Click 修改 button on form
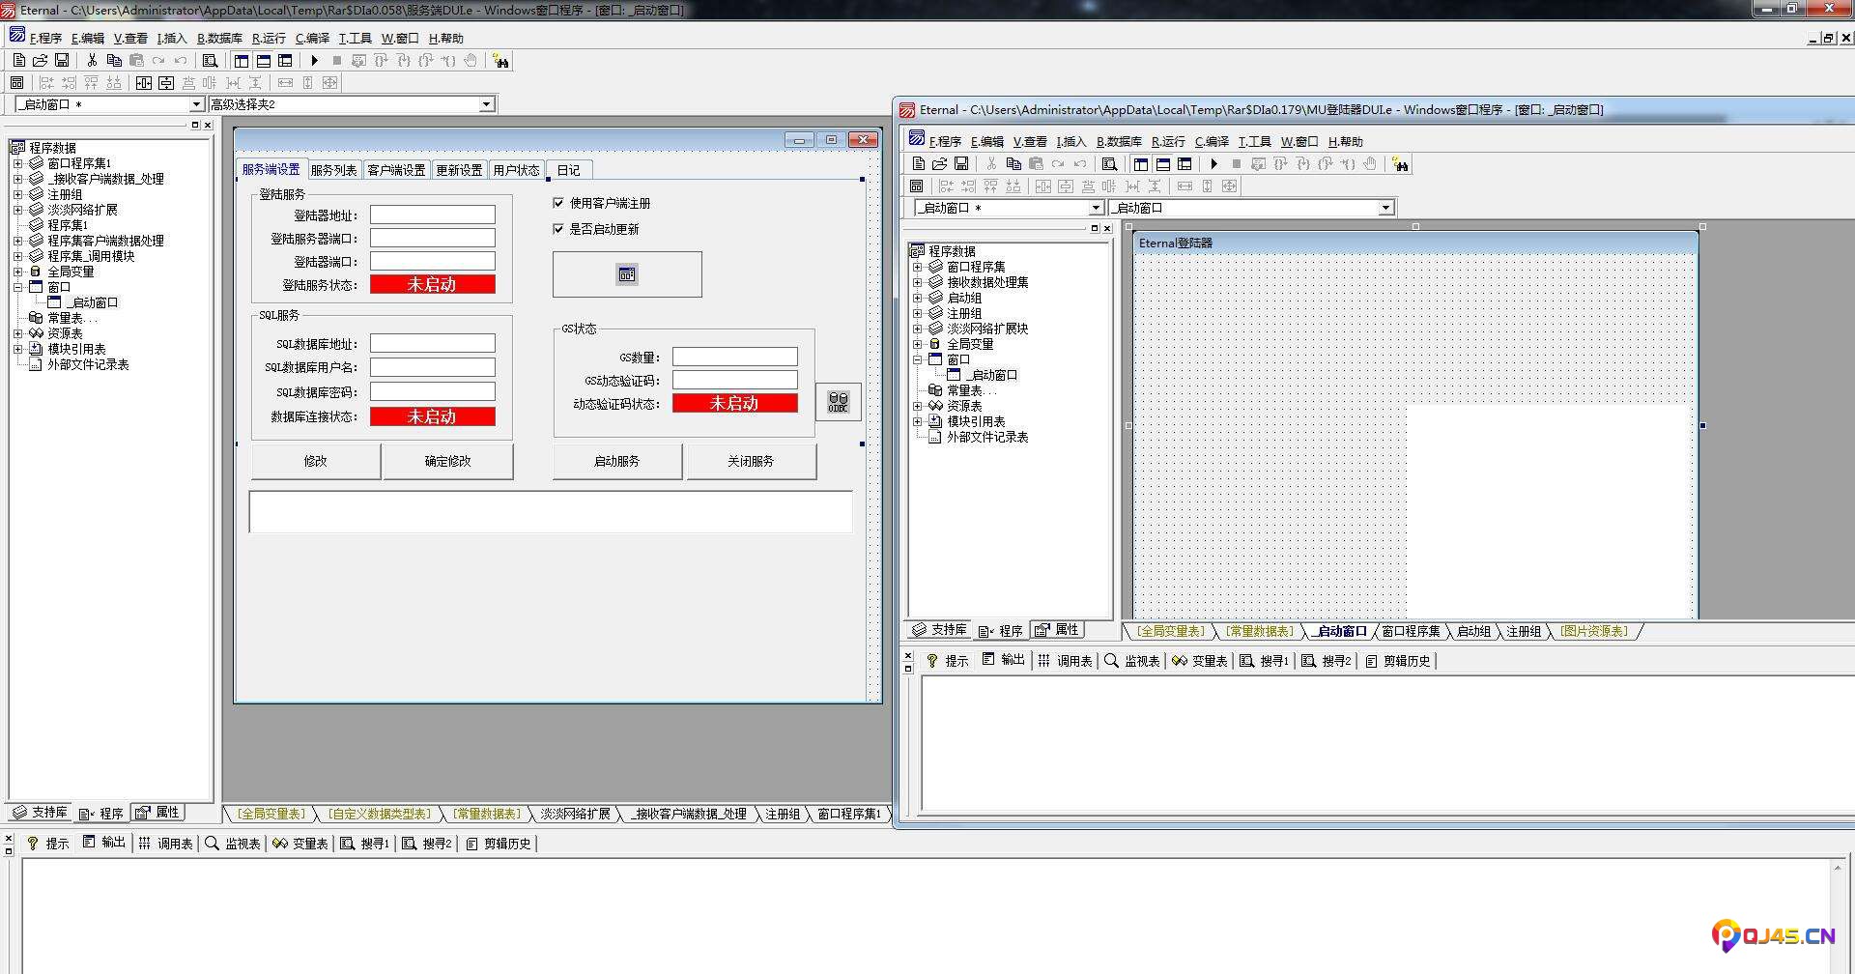The width and height of the screenshot is (1855, 974). (316, 461)
